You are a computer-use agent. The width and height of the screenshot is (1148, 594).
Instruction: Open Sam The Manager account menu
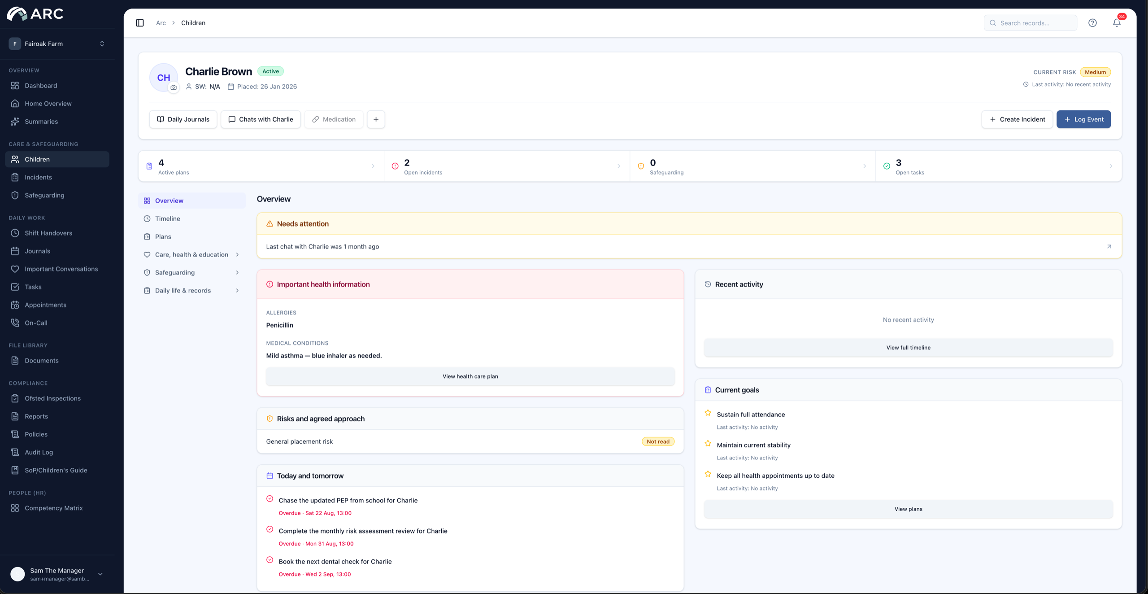57,574
